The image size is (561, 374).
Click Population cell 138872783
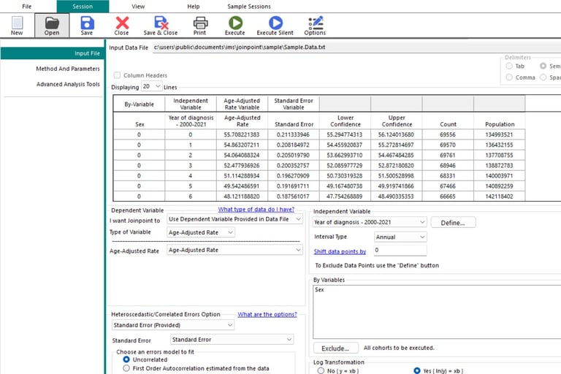point(500,166)
